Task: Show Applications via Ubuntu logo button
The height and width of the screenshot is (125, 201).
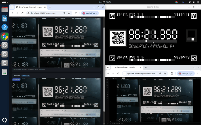Action: point(5,120)
